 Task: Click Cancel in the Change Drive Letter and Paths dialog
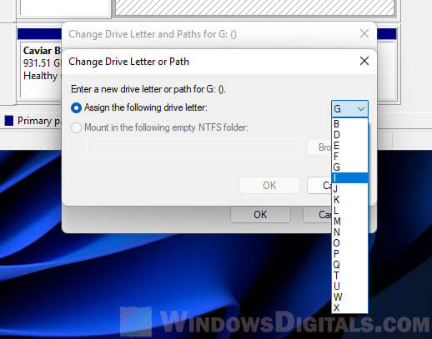click(318, 215)
